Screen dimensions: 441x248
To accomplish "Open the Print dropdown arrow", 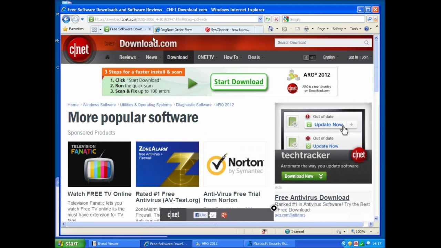I will tap(312, 29).
